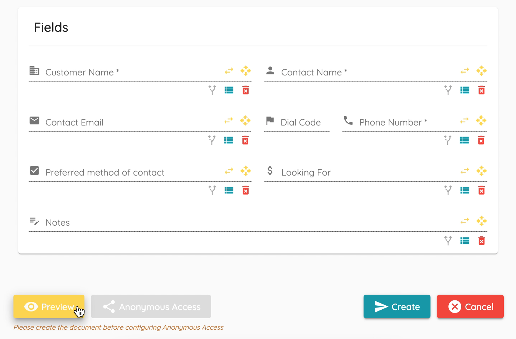Image resolution: width=516 pixels, height=339 pixels.
Task: Click swap arrows on Preferred method of contact
Action: (x=229, y=171)
